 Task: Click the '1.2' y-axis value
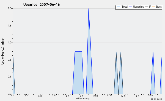(x=9, y=43)
